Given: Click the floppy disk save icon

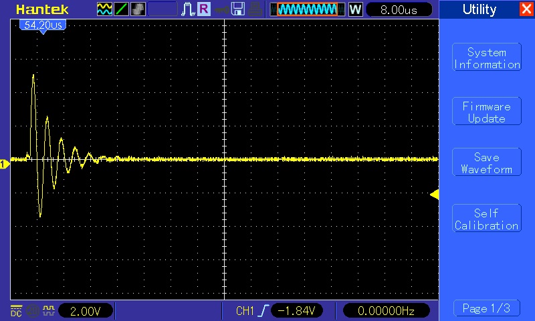Looking at the screenshot, I should (238, 9).
